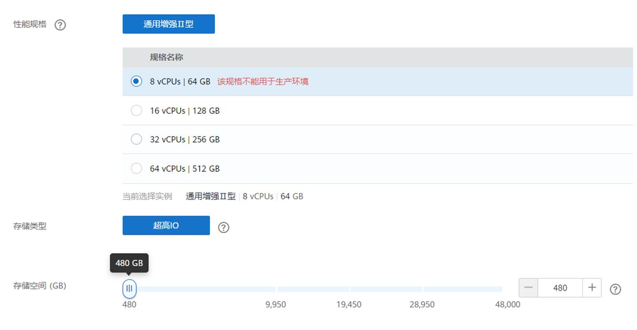This screenshot has width=637, height=330.
Task: Select the 8 vCPUs | 64 GB radio button
Action: [137, 81]
